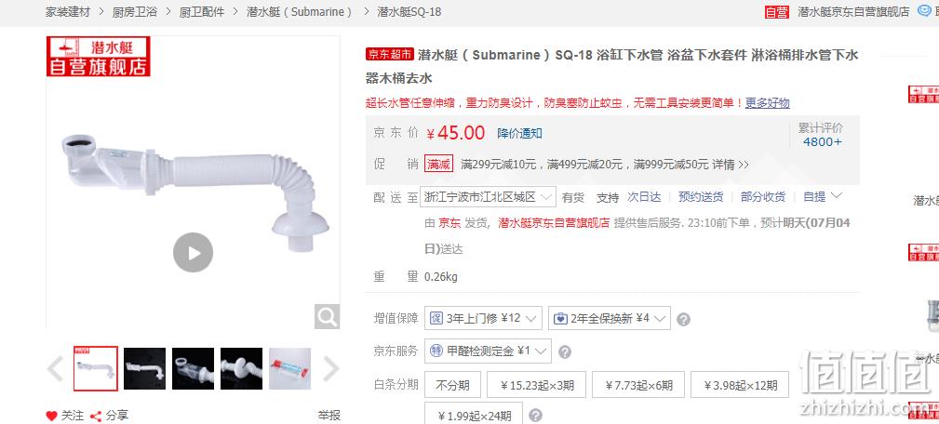Click the magnifier zoom icon on product image
The width and height of the screenshot is (939, 424).
[327, 316]
